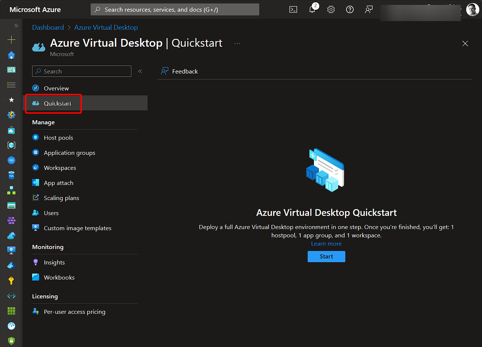Open portal settings gear icon
Screen dimensions: 482x347
pos(331,10)
